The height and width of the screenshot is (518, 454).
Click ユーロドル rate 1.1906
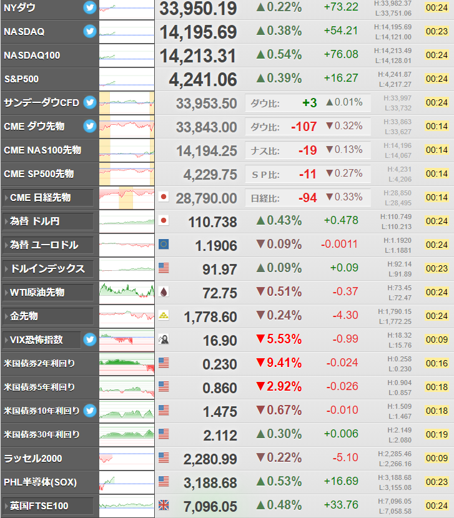tap(216, 246)
